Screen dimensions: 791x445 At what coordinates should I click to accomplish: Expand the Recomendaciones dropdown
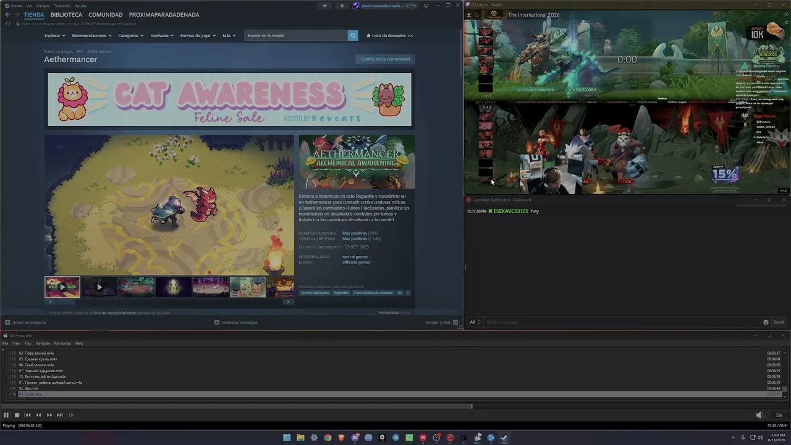(x=91, y=36)
